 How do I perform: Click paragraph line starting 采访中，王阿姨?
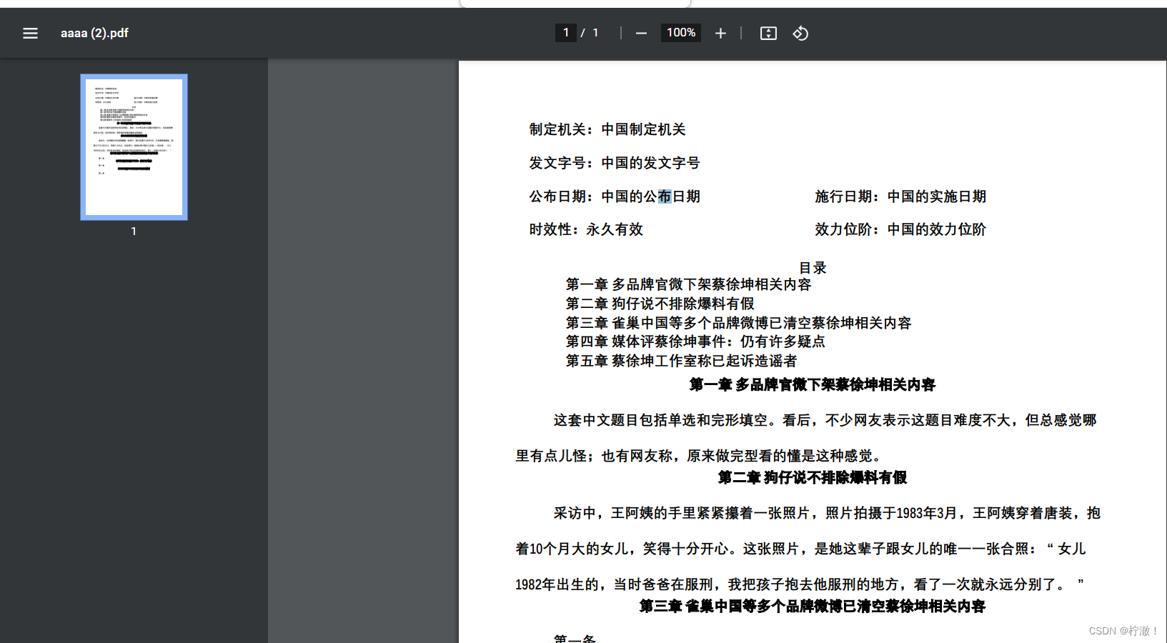click(827, 513)
